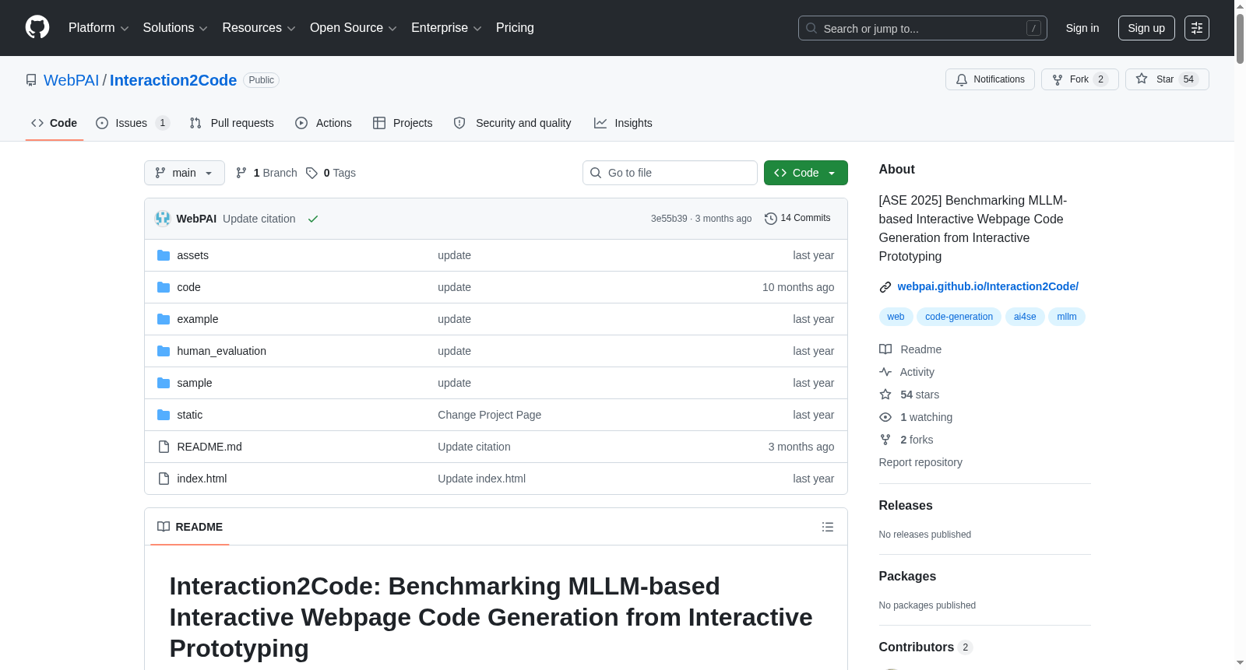Open the Issues tab
Viewport: 1246px width, 670px height.
(x=132, y=123)
